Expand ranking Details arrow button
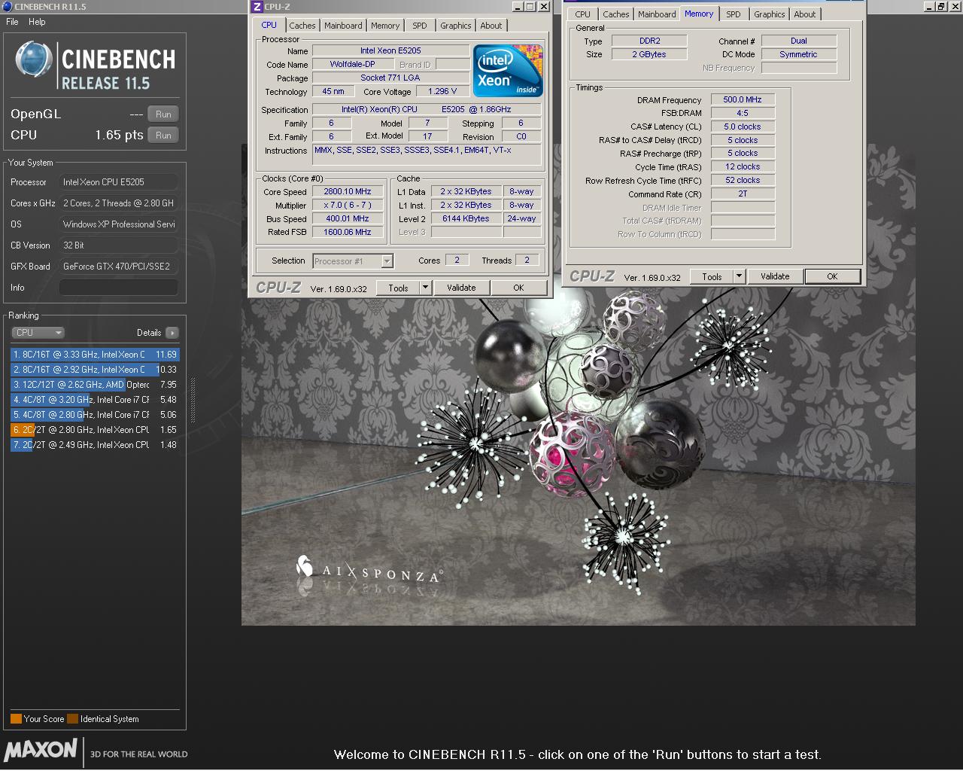Viewport: 963px width, 771px height. tap(172, 333)
